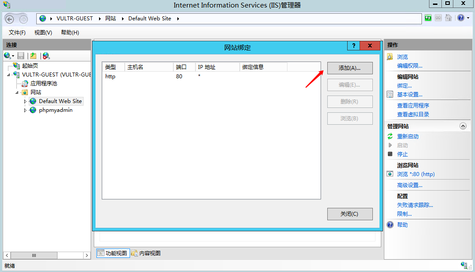Click the Connections scrollbar right arrow

tap(87, 255)
